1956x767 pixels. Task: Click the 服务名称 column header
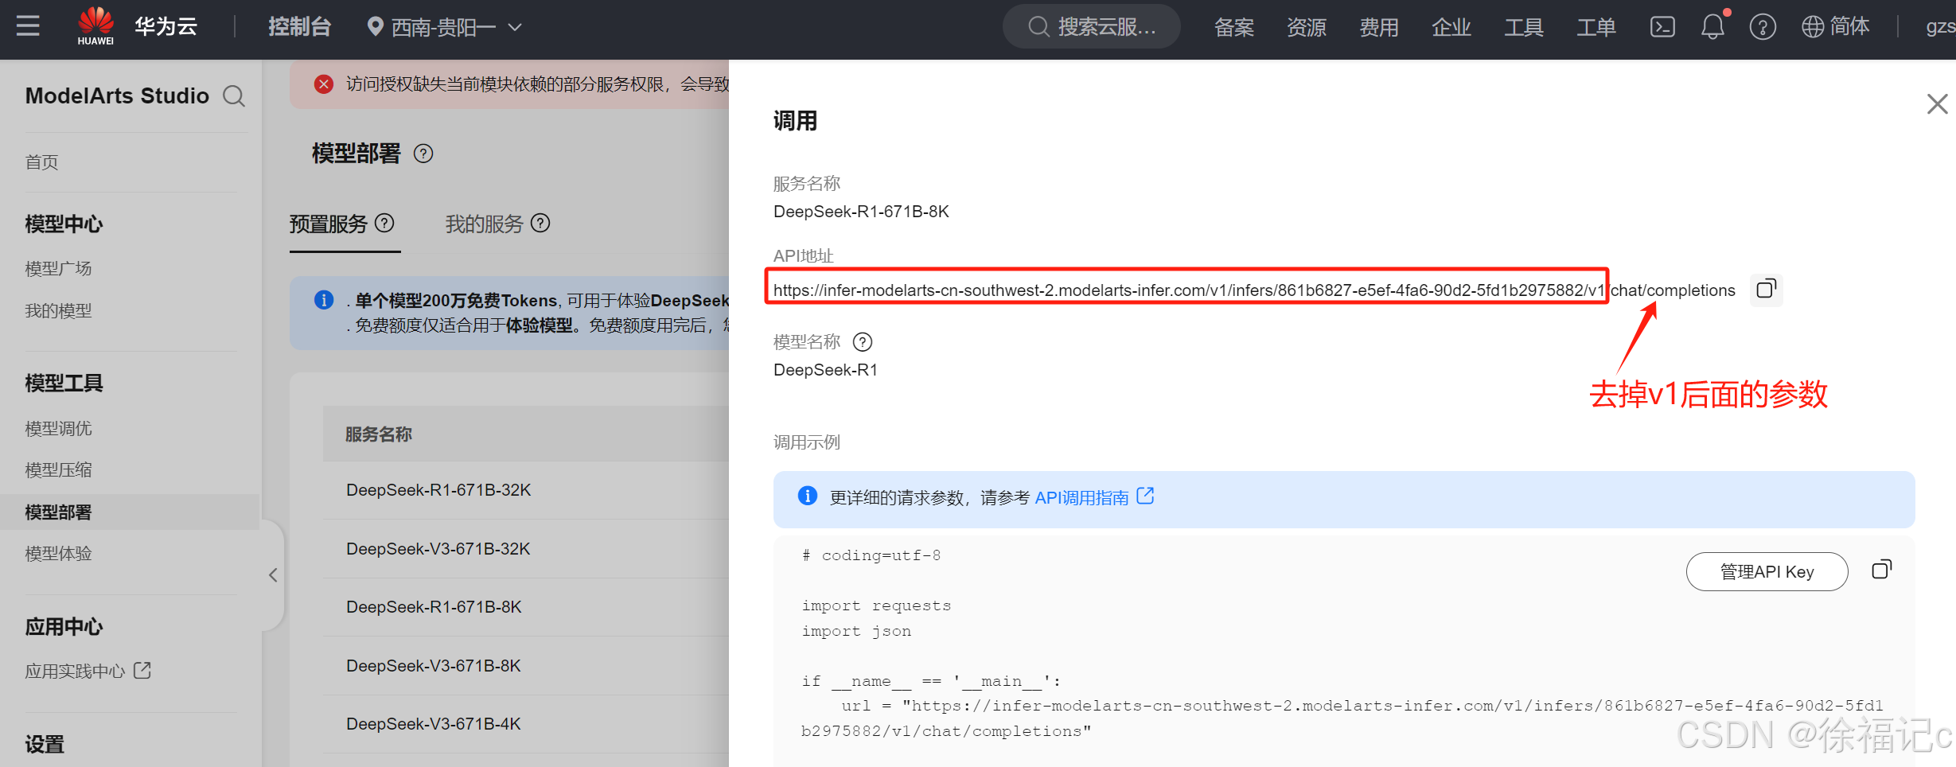coord(379,434)
